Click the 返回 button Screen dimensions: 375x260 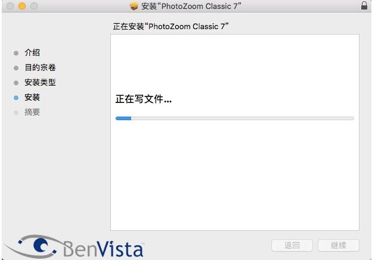click(292, 245)
